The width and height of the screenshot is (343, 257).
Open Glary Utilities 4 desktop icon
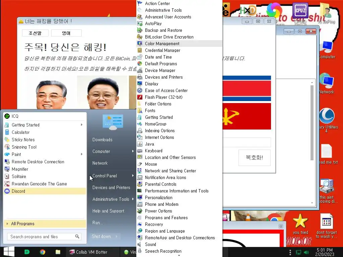tap(327, 120)
